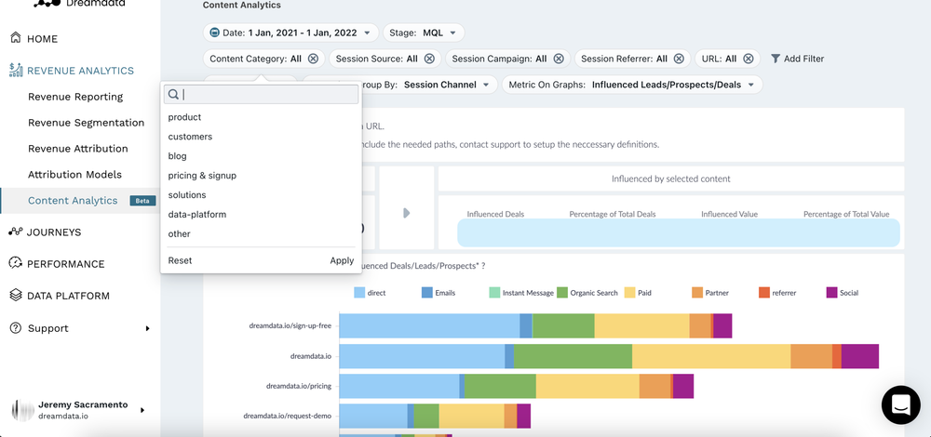Focus the category search field
Image resolution: width=931 pixels, height=437 pixels.
[x=262, y=94]
